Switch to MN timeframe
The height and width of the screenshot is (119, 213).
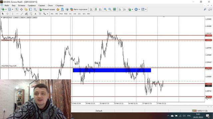[89, 14]
